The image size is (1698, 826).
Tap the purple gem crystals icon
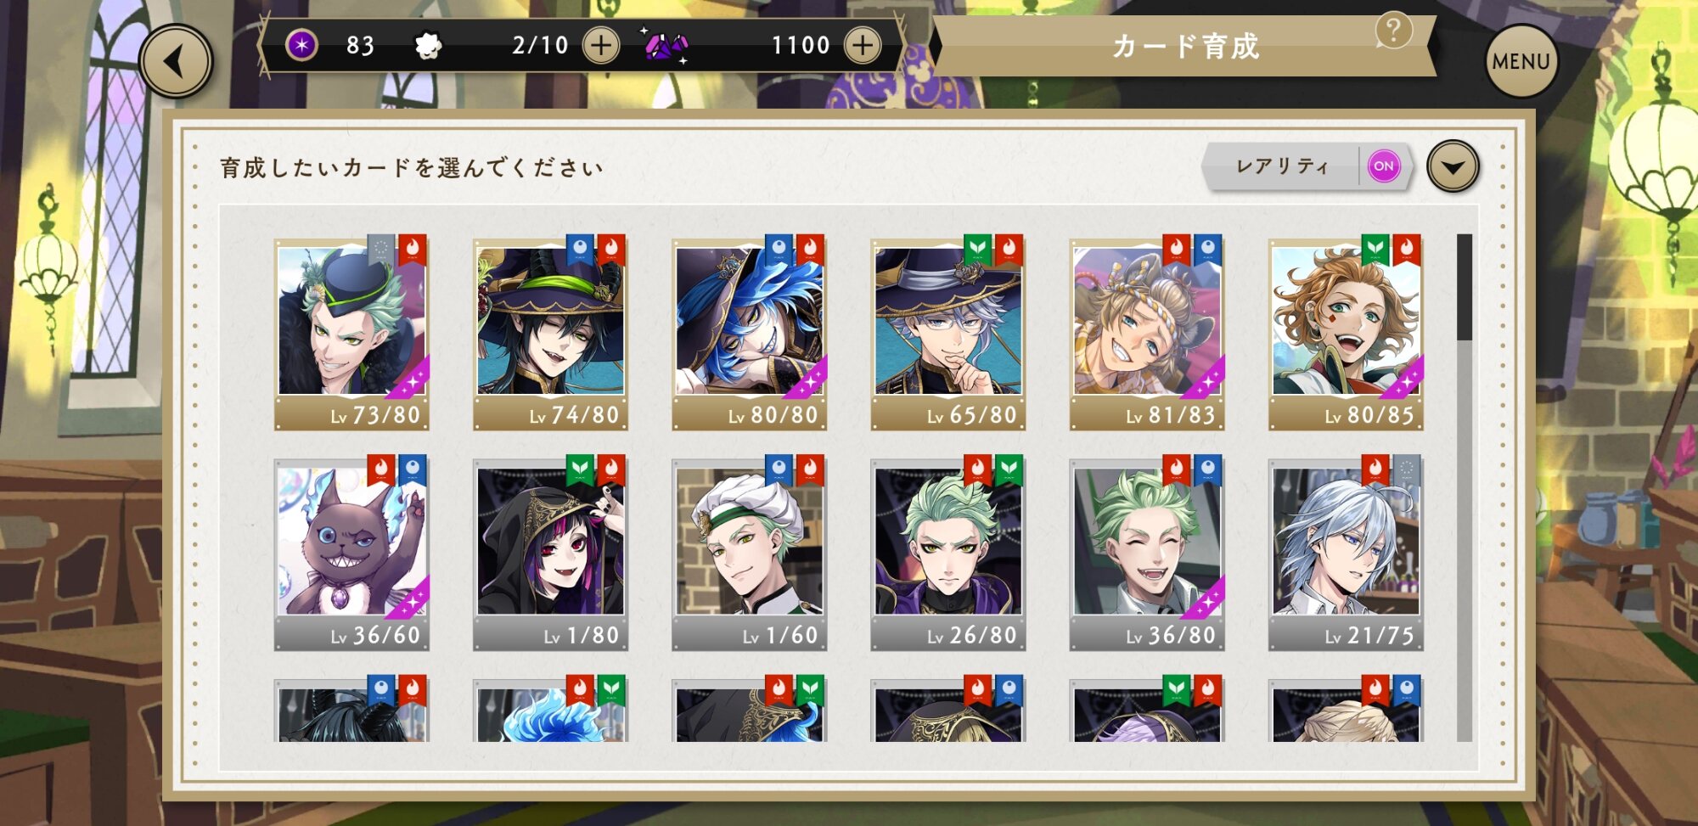pos(666,46)
